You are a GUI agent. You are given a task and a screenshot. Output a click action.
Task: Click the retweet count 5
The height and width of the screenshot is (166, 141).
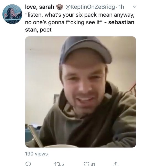pos(62,164)
